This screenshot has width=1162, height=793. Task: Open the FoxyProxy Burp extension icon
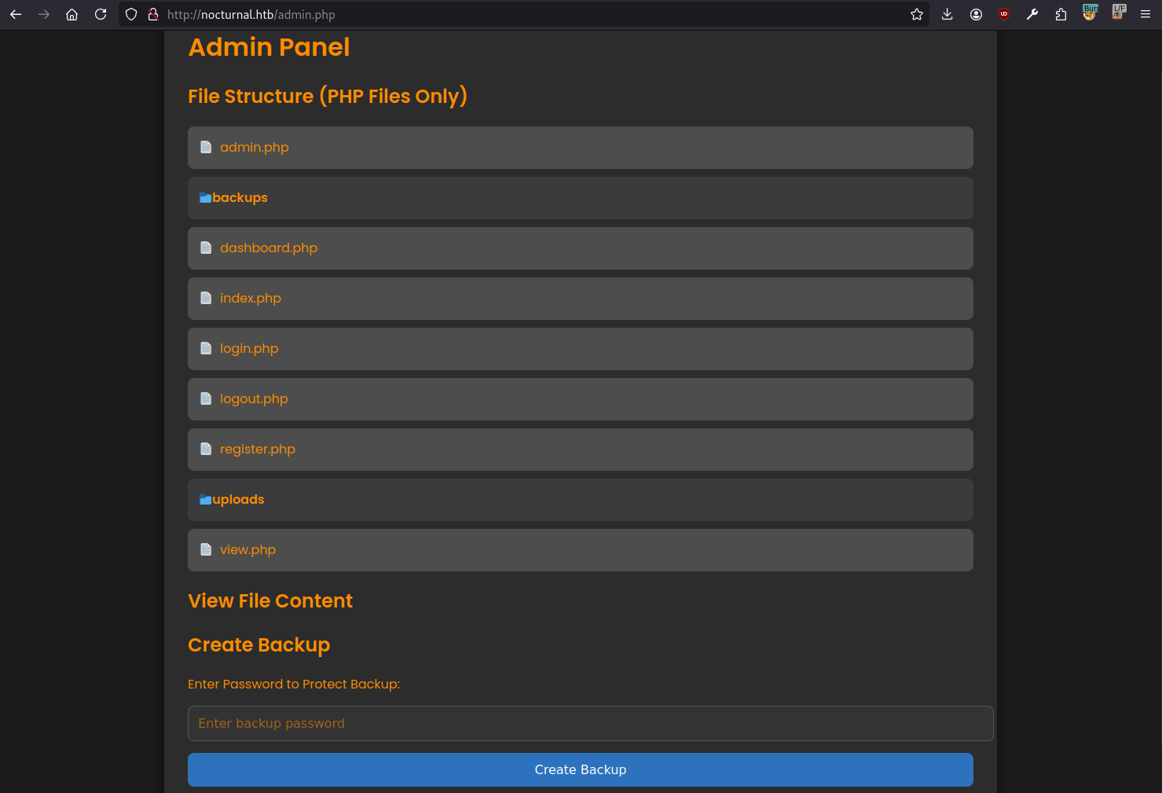[x=1090, y=13]
